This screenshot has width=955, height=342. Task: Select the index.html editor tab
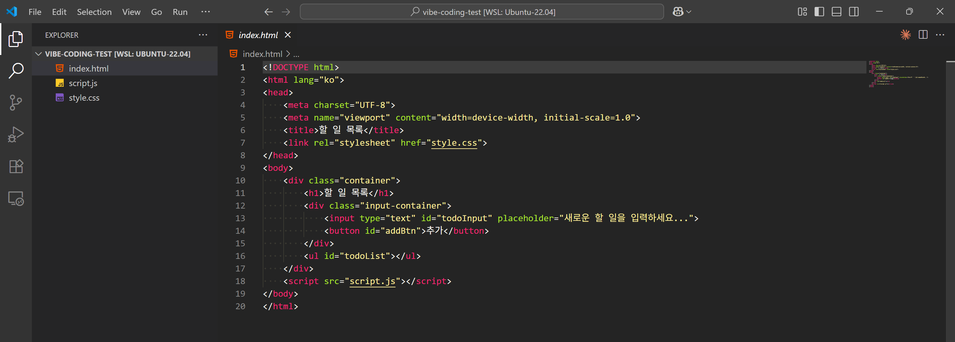258,35
